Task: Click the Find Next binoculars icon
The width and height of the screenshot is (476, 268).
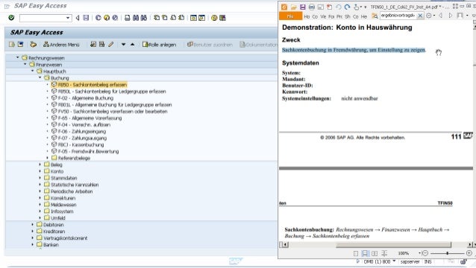Action: [144, 18]
